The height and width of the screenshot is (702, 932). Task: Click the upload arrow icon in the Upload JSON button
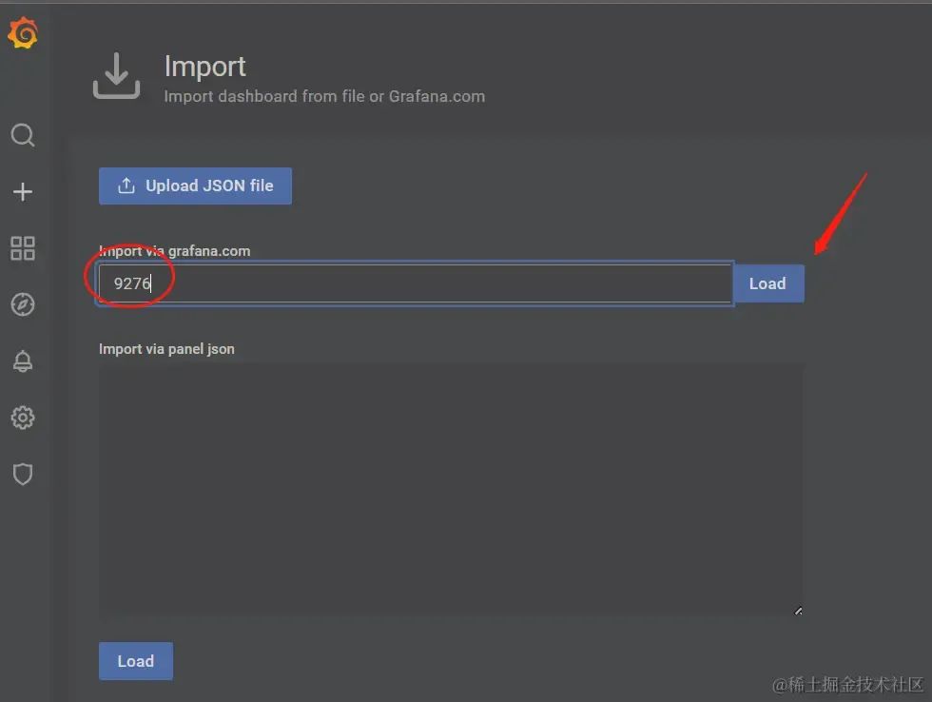tap(126, 186)
